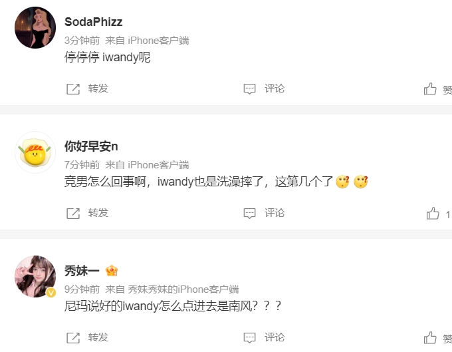Click repost icon under 你好早安n's post
Viewport: 452px width, 352px height.
(73, 213)
